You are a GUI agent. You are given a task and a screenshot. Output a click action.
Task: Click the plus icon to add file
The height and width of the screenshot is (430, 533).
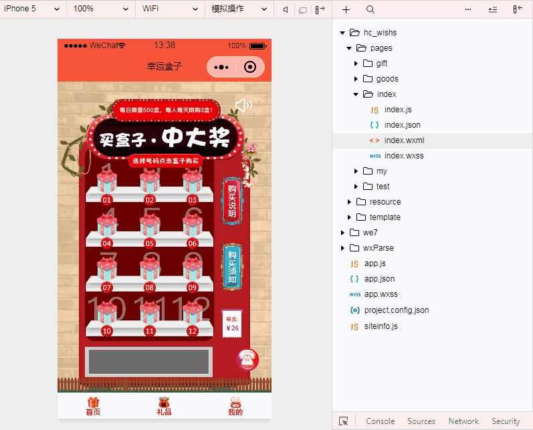pos(346,9)
